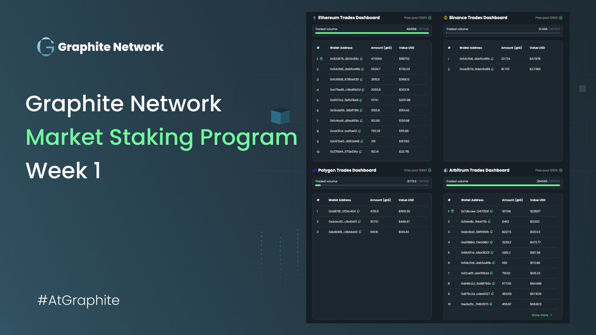
Task: Click the Polygon Trades Dashboard title
Action: (x=347, y=170)
